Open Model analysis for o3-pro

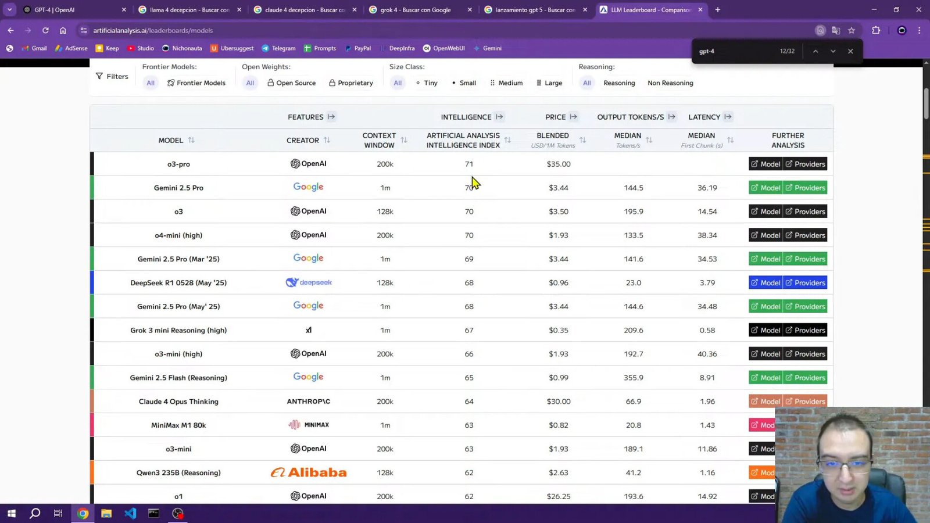click(766, 164)
